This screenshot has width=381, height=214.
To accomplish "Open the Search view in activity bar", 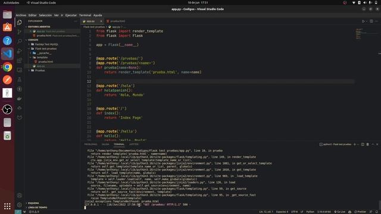I will (20, 41).
